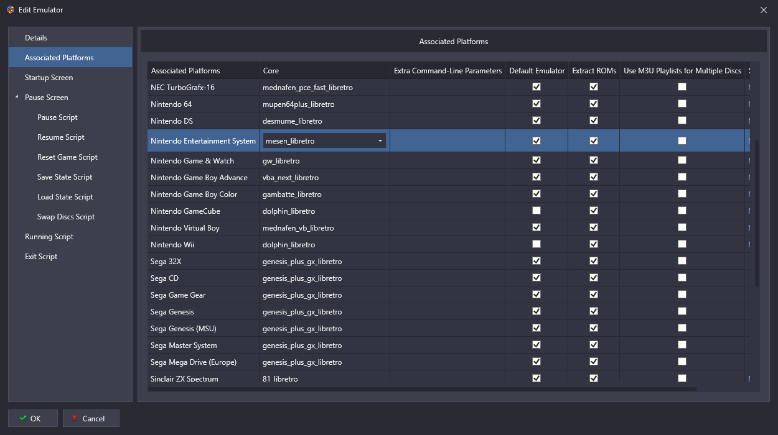Click Extra Command-Line Parameters cell for Sega CD
The height and width of the screenshot is (435, 778).
coord(448,278)
